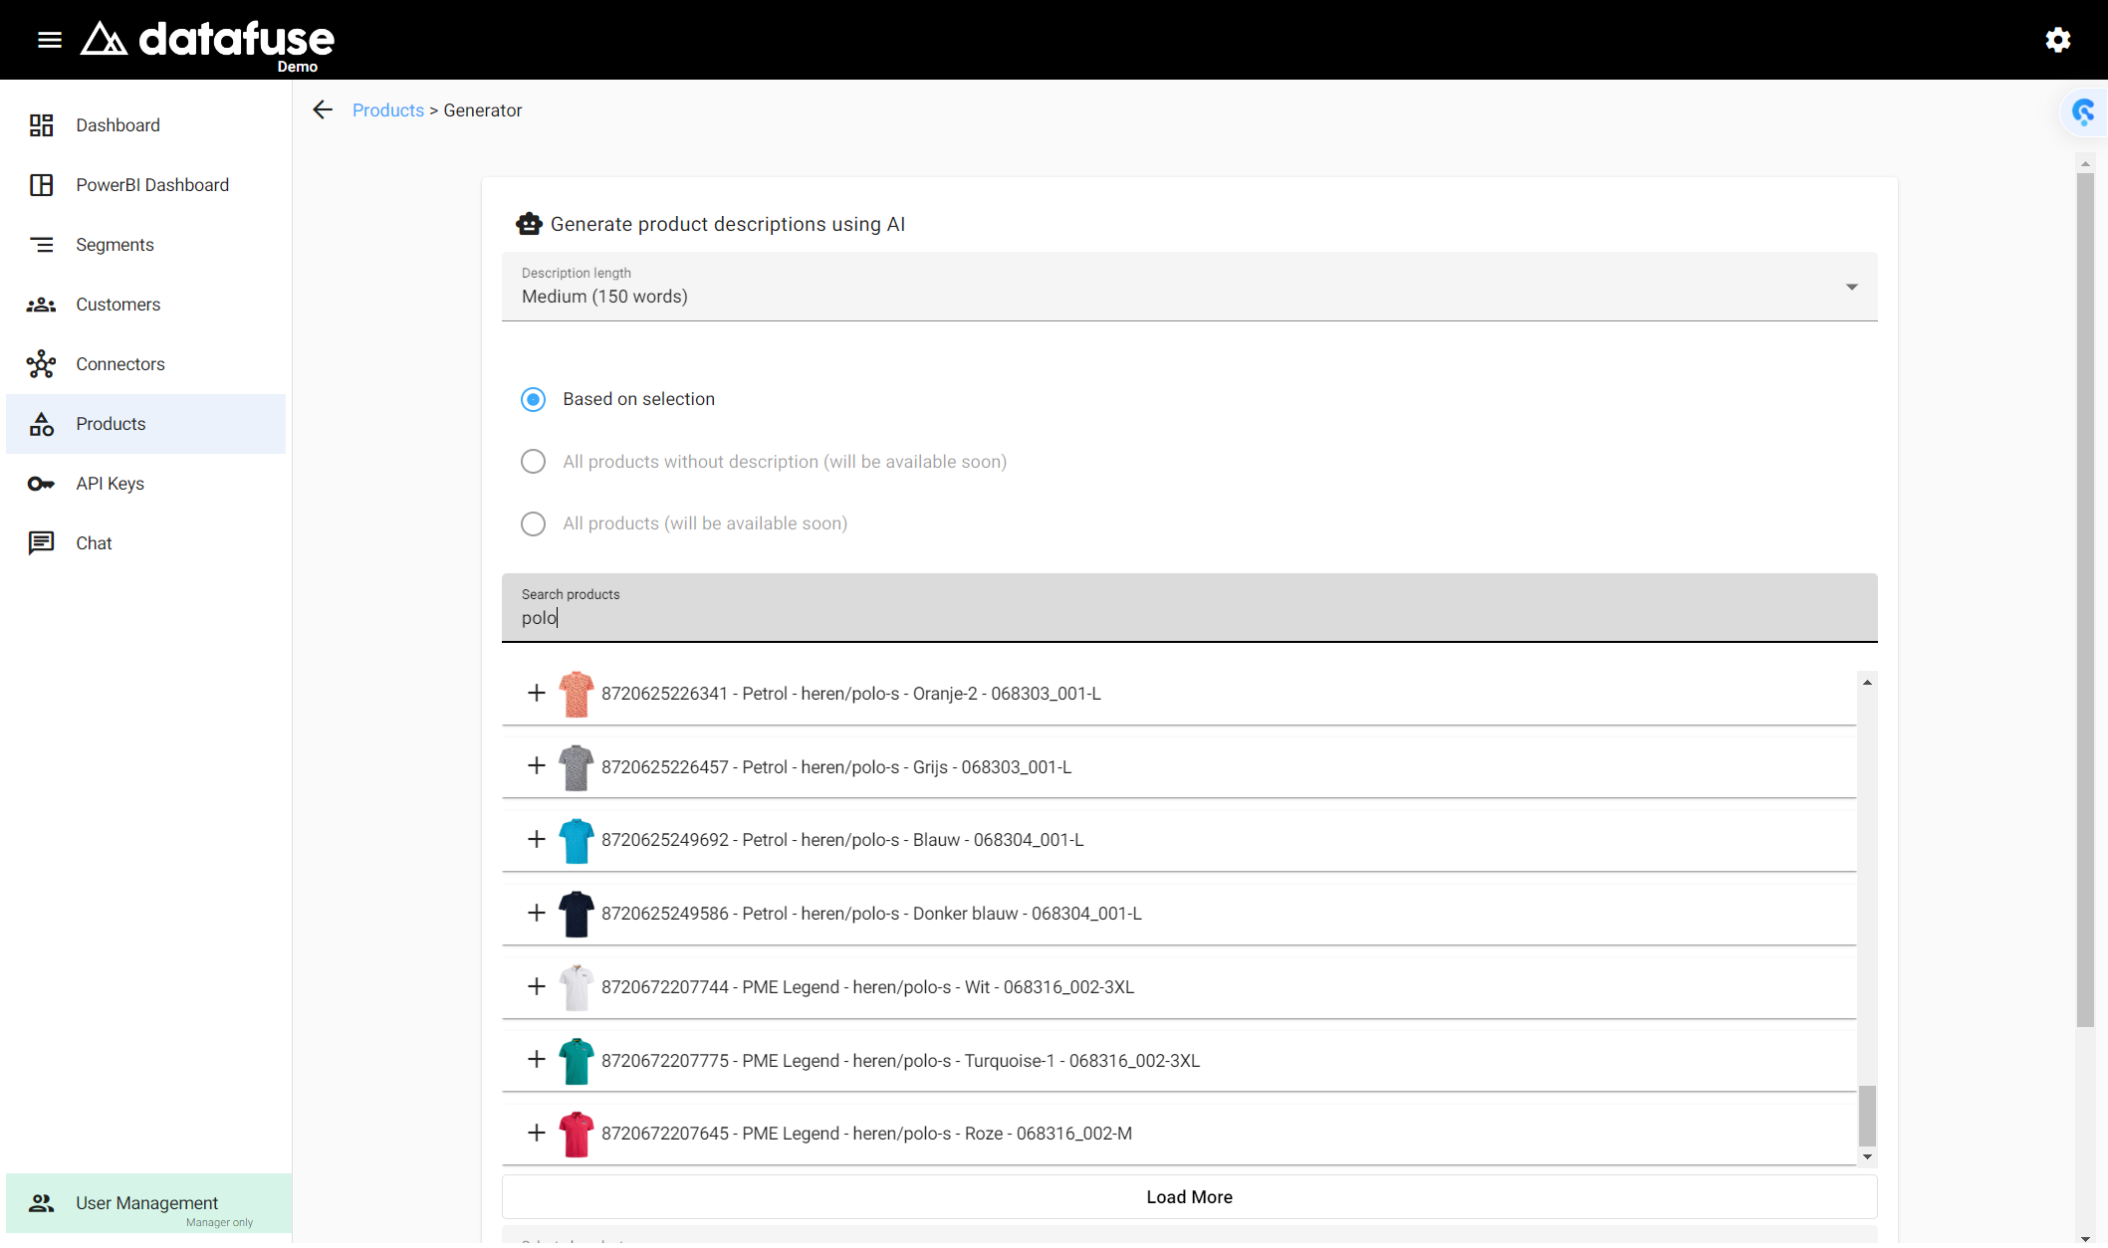Click results list scrollbar down arrow
This screenshot has height=1248, width=2108.
pos(1868,1157)
